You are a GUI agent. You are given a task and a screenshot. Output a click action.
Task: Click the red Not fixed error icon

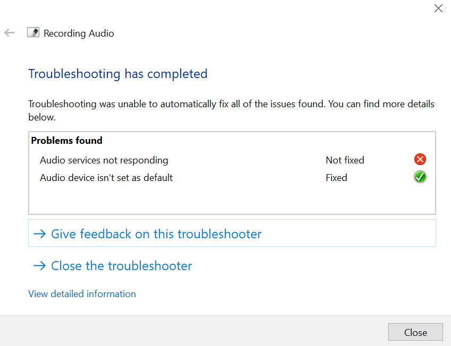420,160
